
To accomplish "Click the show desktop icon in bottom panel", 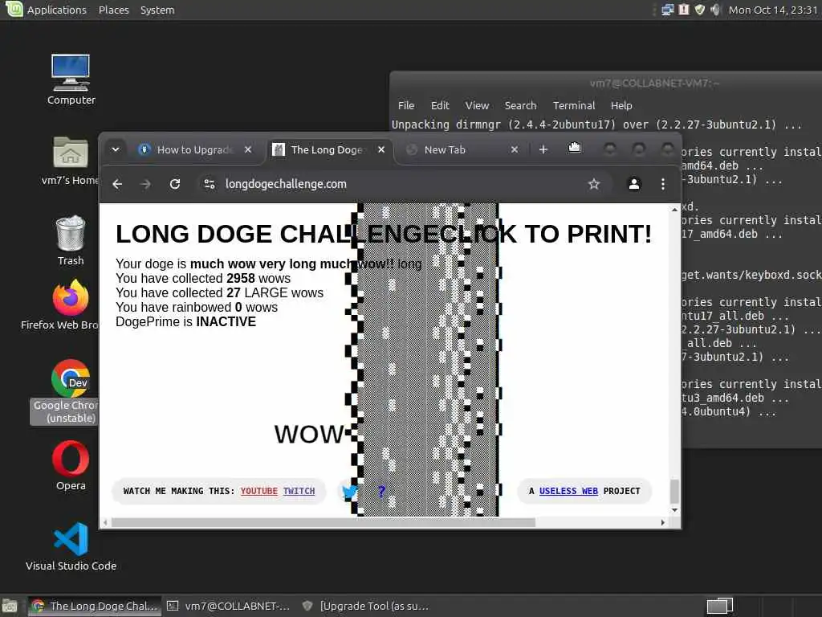I will (10, 606).
